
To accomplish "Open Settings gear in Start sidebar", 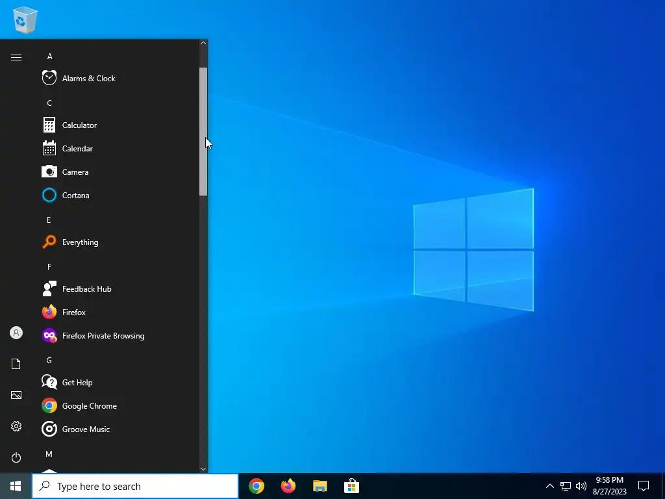I will (16, 426).
